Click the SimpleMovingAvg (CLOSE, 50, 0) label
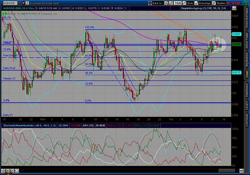Image resolution: width=250 pixels, height=175 pixels. point(200,8)
